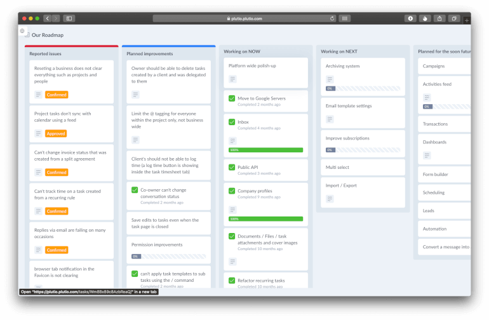Click Confirmed tag on 'Can't change invoice status' card
The width and height of the screenshot is (489, 320).
57,172
